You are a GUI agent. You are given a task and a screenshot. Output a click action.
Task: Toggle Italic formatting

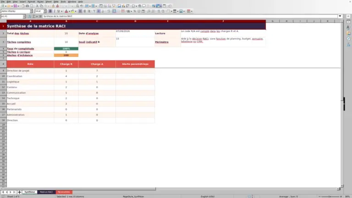click(x=55, y=11)
